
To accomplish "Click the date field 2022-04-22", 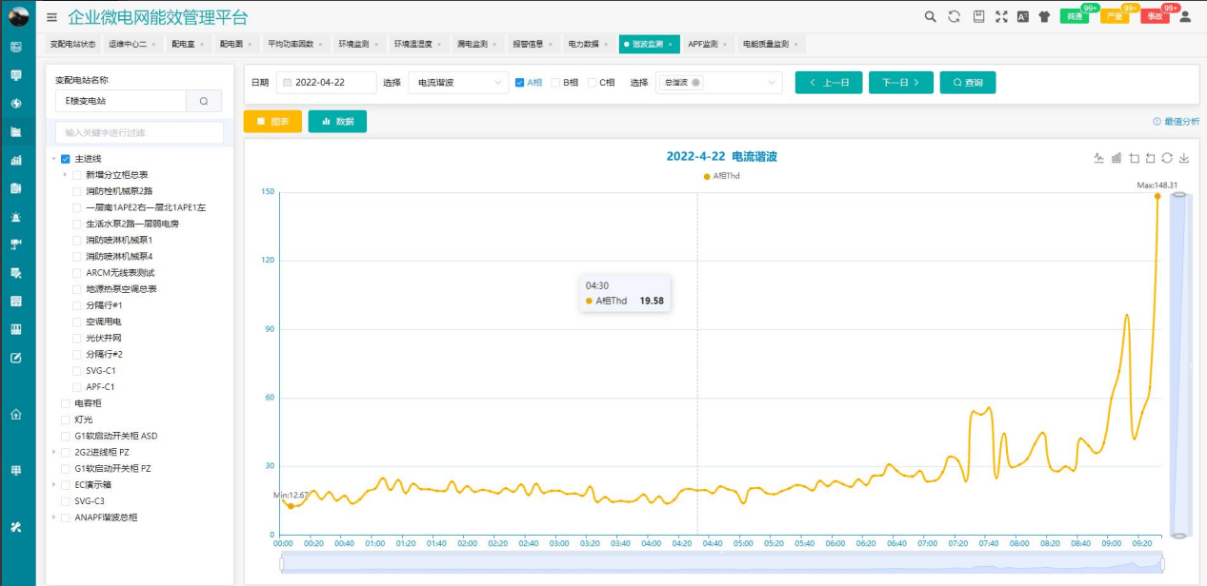I will tap(326, 83).
